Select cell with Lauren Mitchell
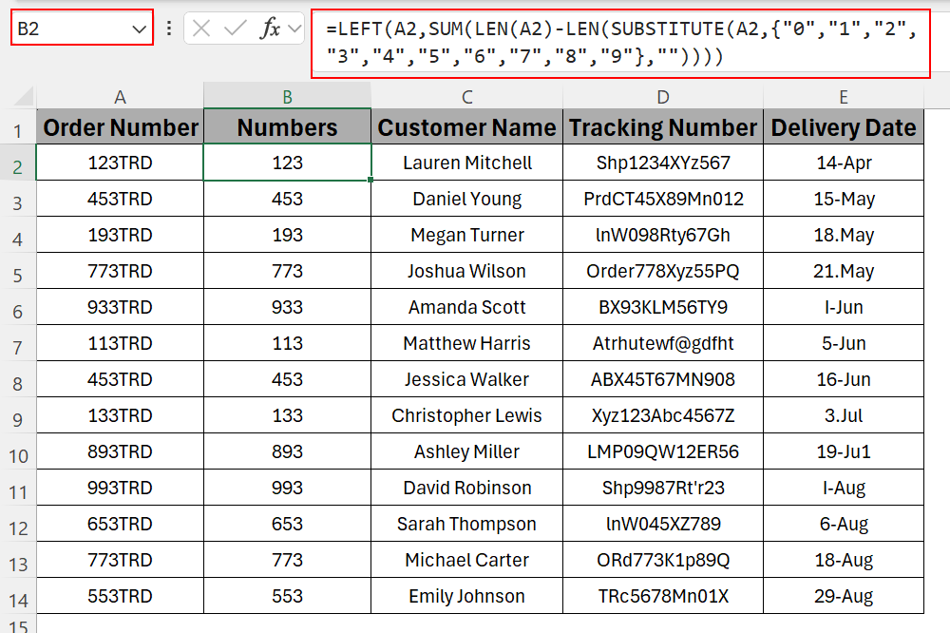 (466, 163)
